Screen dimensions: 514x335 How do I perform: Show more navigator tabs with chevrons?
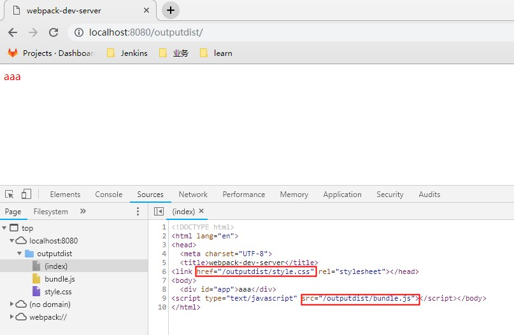[x=83, y=211]
